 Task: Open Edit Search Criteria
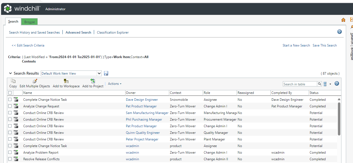[28, 45]
